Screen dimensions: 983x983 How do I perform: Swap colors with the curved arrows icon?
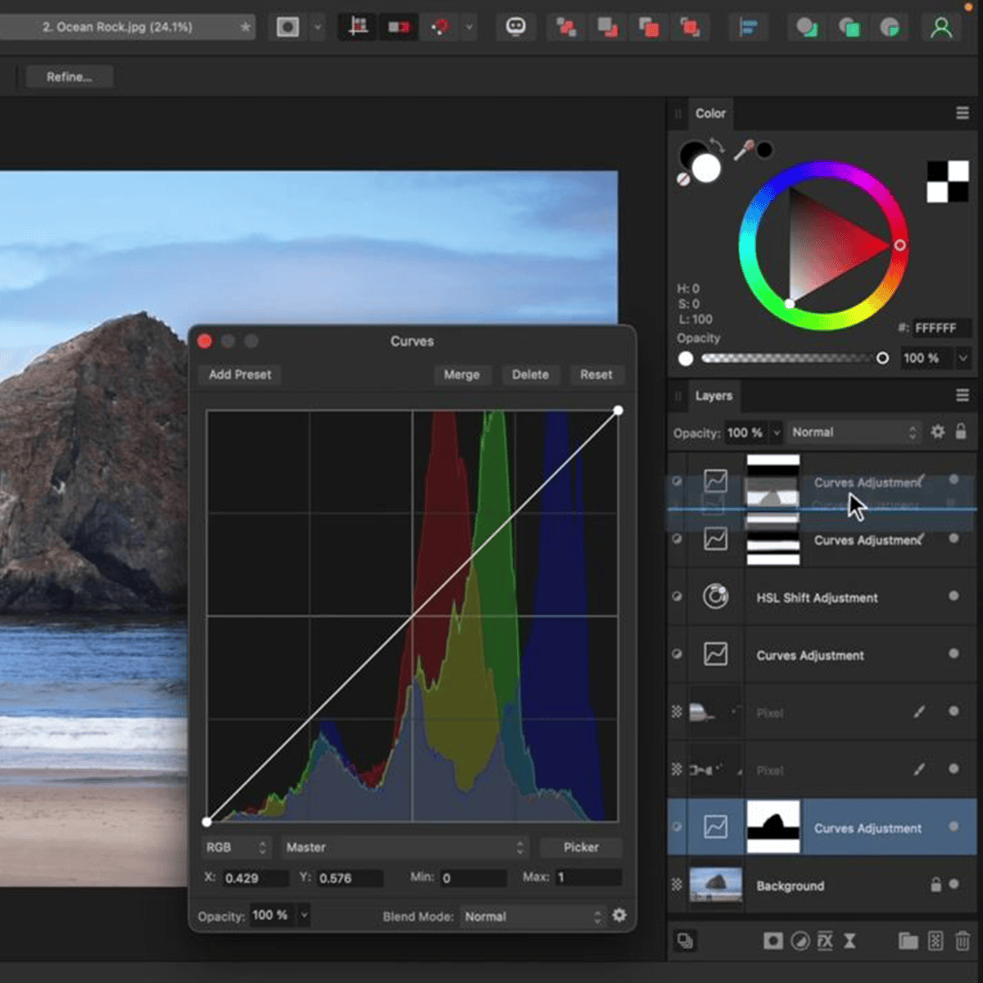[x=716, y=146]
